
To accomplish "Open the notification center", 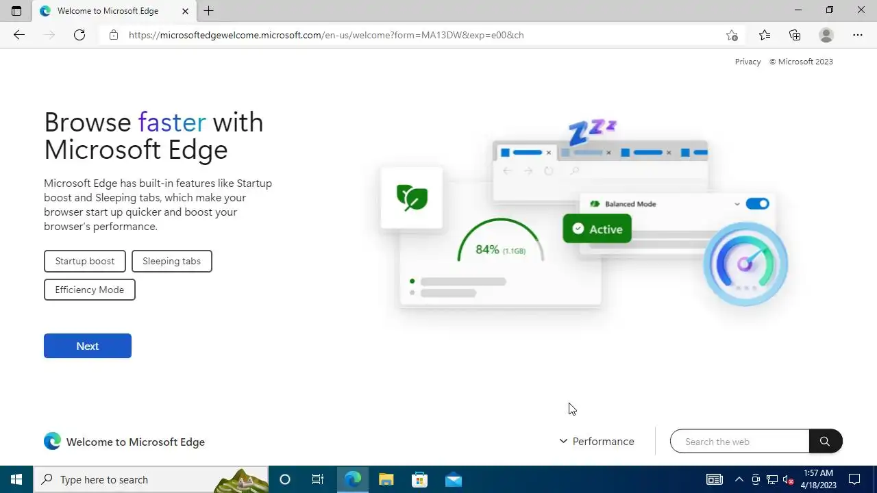I will click(x=854, y=479).
